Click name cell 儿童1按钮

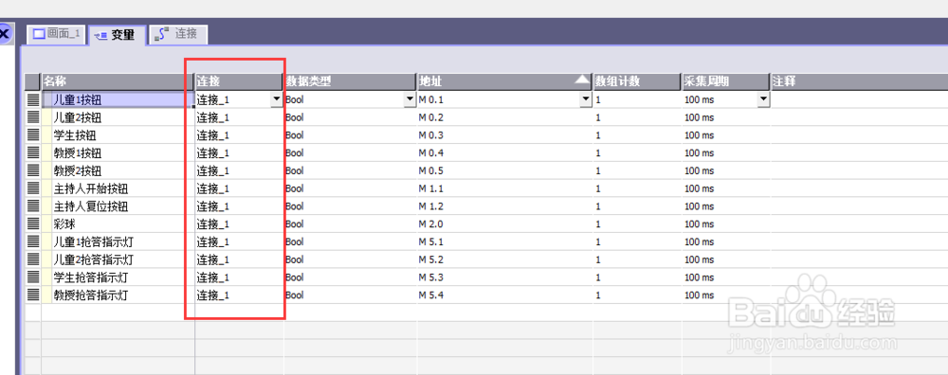pos(118,99)
